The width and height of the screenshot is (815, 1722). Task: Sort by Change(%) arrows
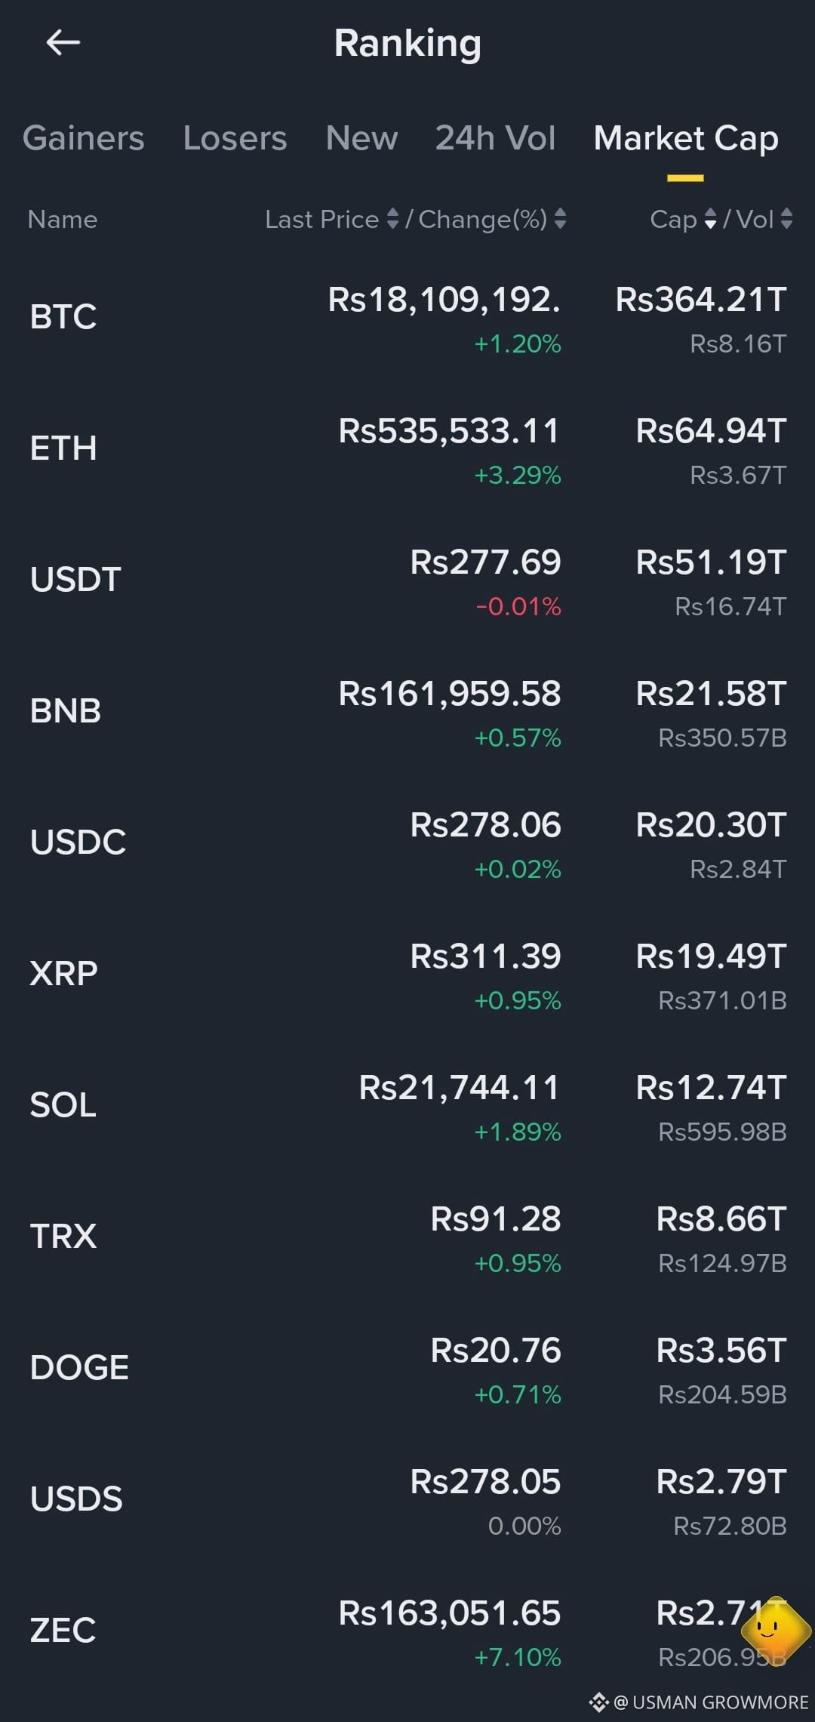[x=560, y=219]
